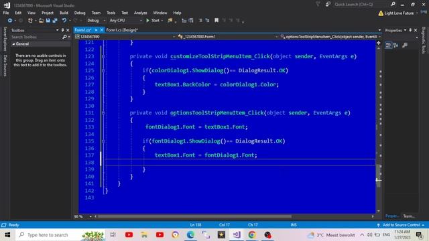Toggle auto-hide pin on Properties panel
This screenshot has height=241, width=429.
pos(410,30)
